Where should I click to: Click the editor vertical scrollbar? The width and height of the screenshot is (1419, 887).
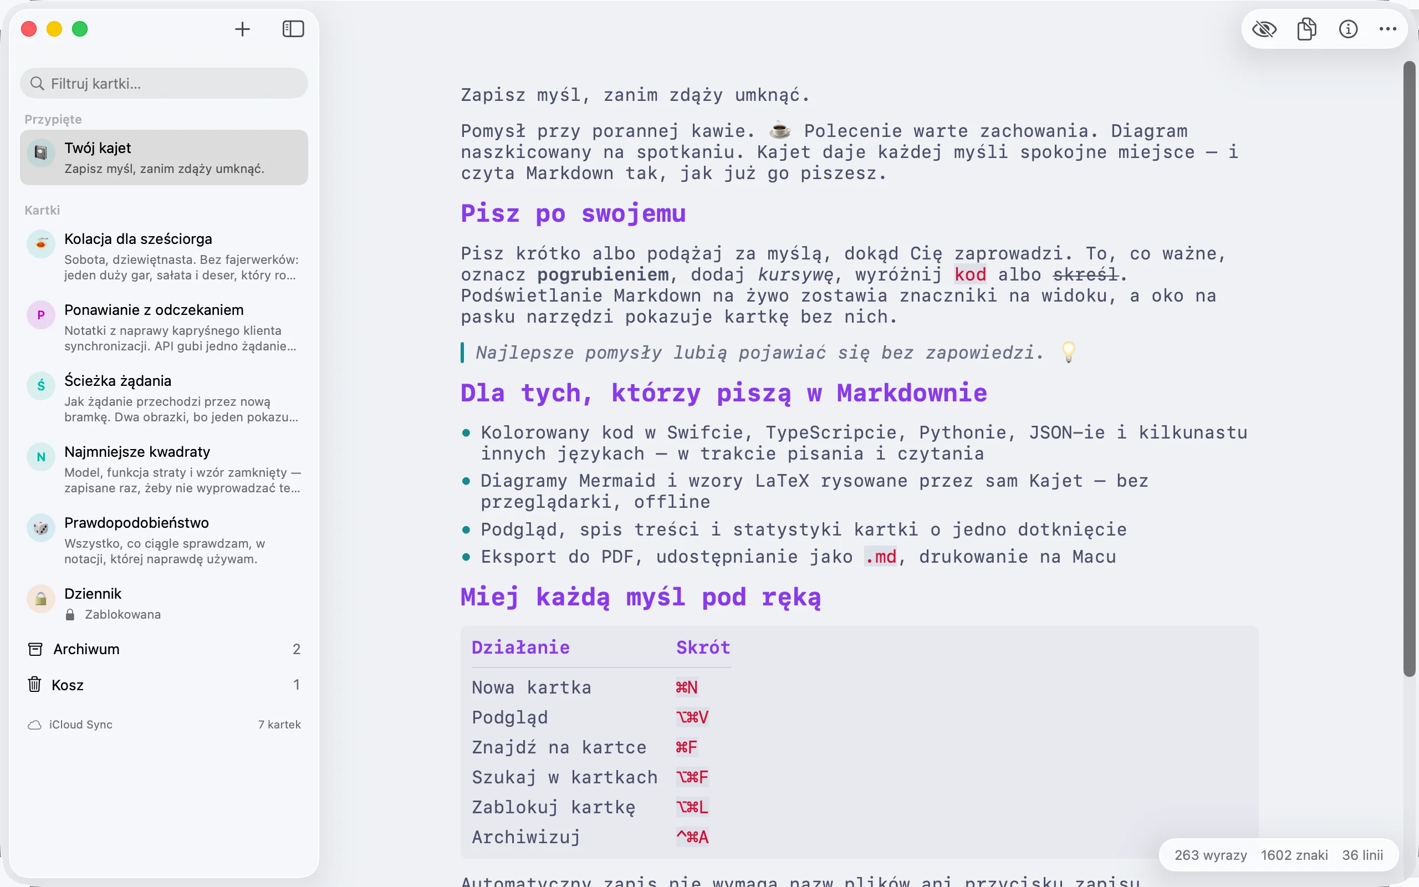(1410, 370)
